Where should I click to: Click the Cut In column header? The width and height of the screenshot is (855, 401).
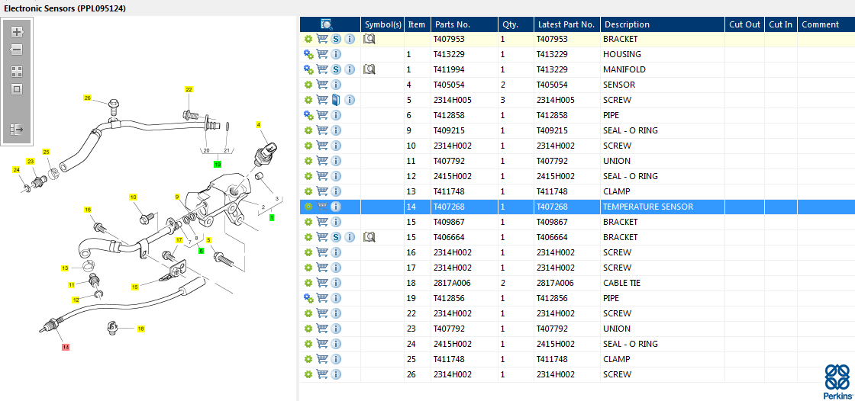[781, 24]
